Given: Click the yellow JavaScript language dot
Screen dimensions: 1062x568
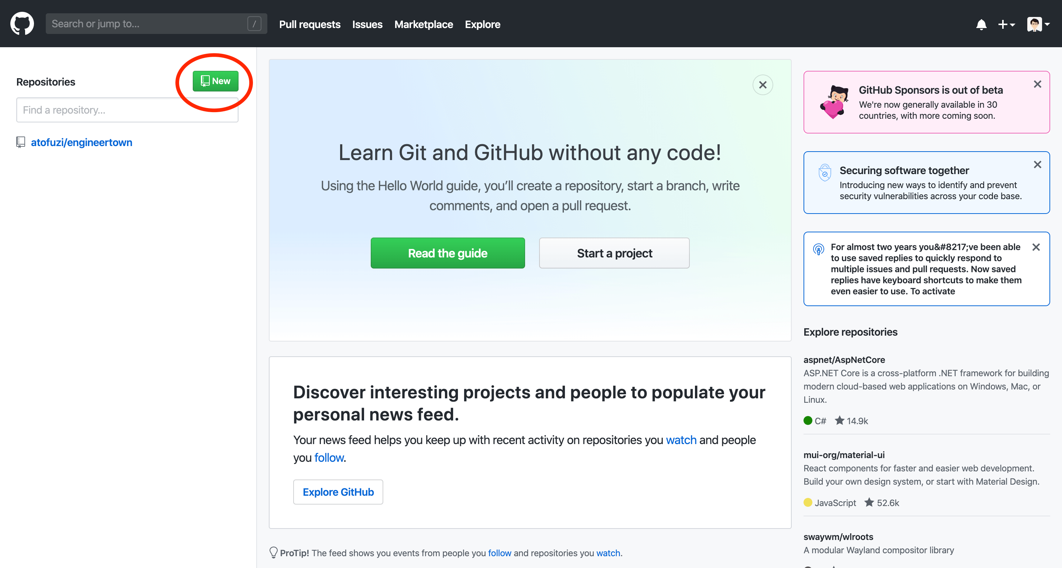Looking at the screenshot, I should click(x=808, y=502).
